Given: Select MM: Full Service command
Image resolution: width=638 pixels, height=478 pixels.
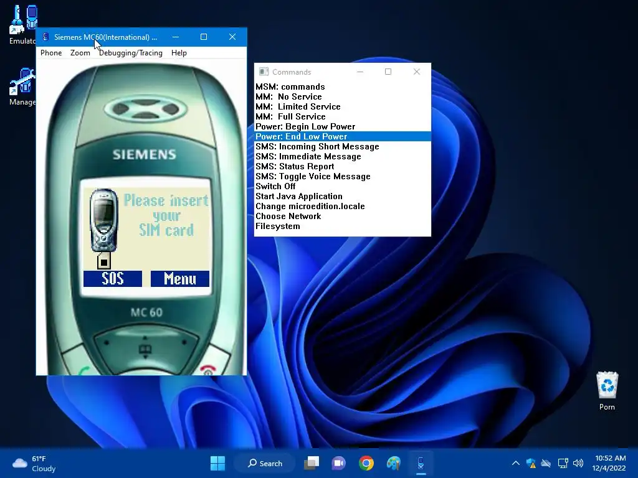Looking at the screenshot, I should (x=343, y=116).
